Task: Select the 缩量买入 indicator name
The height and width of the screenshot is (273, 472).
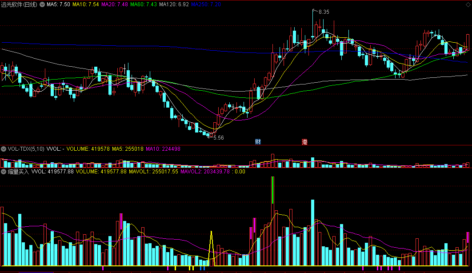Action: 18,172
